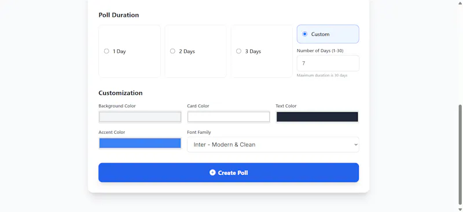463x212 pixels.
Task: Click the Font Family label
Action: pos(199,132)
